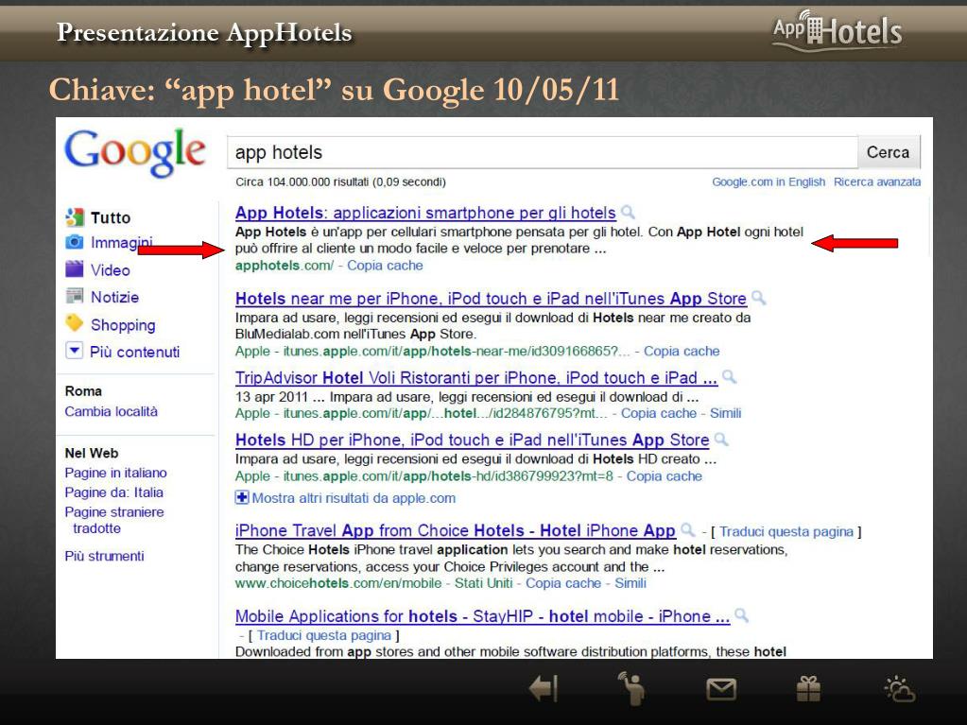Open App Hotels: applicazioni smartphone result
Image resolution: width=967 pixels, height=725 pixels.
point(425,213)
